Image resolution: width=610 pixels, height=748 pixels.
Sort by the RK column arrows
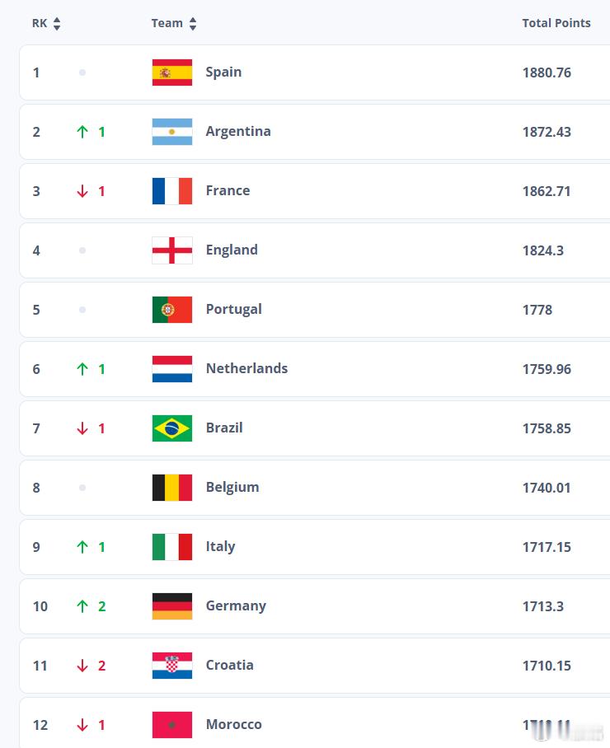coord(57,23)
